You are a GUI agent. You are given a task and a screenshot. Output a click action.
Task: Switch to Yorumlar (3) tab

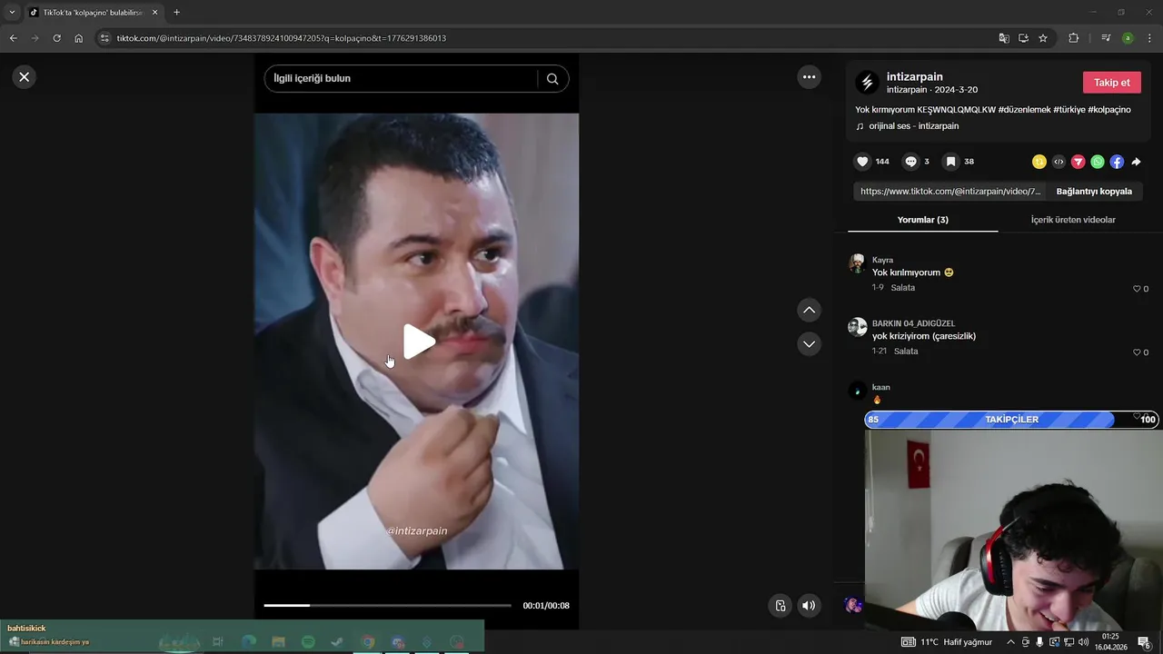pyautogui.click(x=922, y=220)
